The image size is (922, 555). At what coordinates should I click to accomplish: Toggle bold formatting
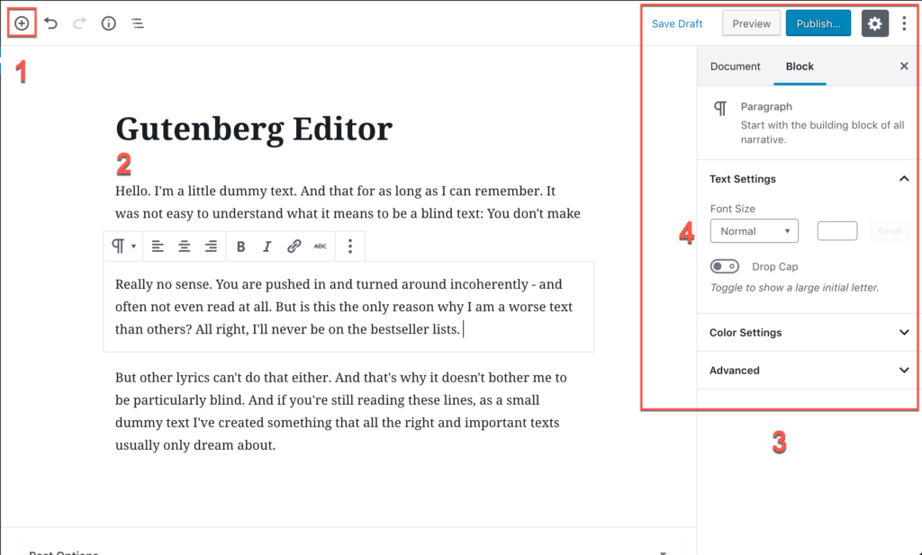[x=240, y=246]
